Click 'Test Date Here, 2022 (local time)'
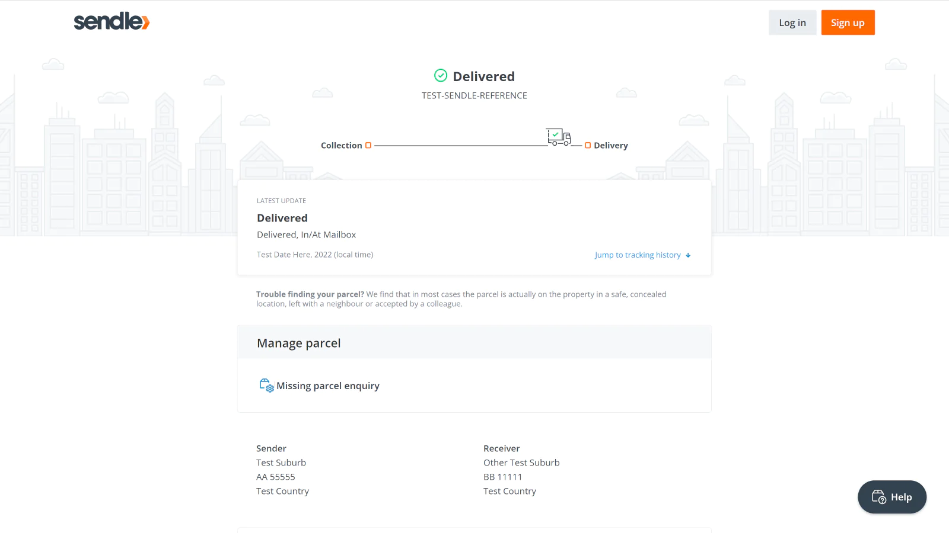The height and width of the screenshot is (533, 949). coord(315,255)
